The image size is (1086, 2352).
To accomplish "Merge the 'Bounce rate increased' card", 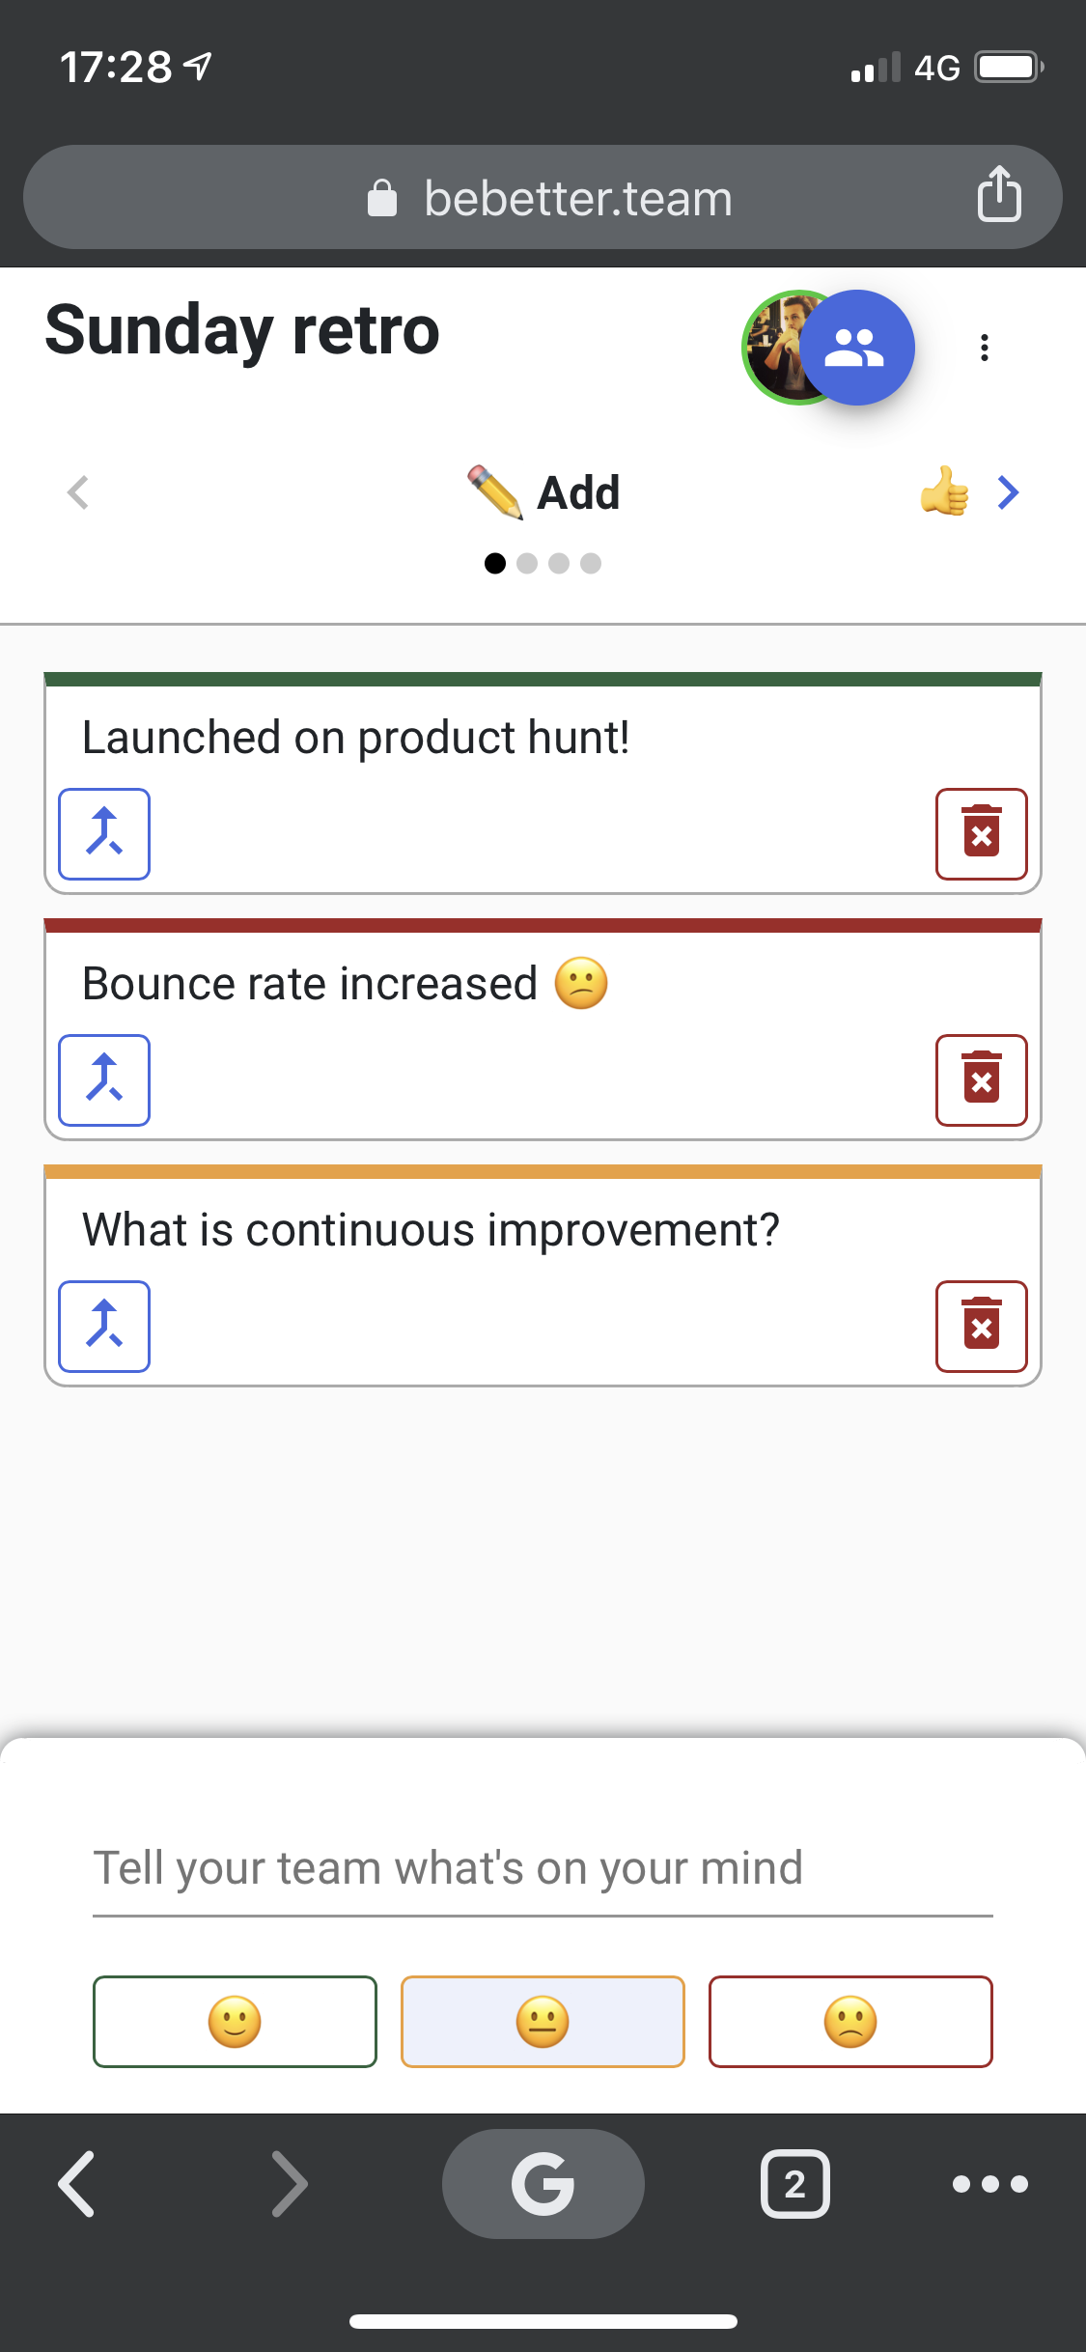I will [104, 1080].
